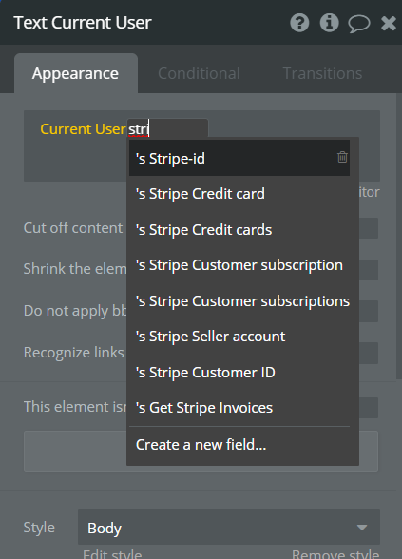Image resolution: width=402 pixels, height=559 pixels.
Task: Expand the Style dropdown showing Body
Action: pos(229,527)
